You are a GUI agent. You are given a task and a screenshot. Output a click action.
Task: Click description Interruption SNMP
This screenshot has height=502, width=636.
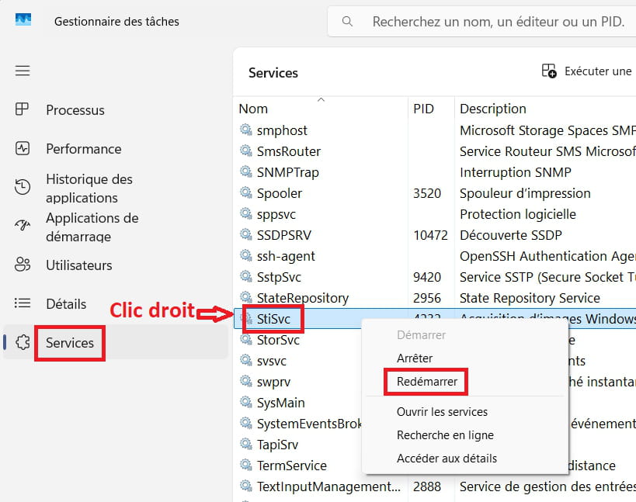(x=515, y=172)
